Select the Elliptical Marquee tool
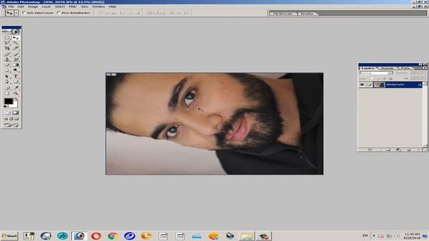Viewport: 429px width, 241px height. click(7, 38)
